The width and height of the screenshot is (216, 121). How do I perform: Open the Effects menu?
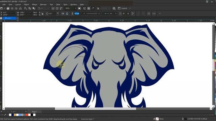coord(34,4)
